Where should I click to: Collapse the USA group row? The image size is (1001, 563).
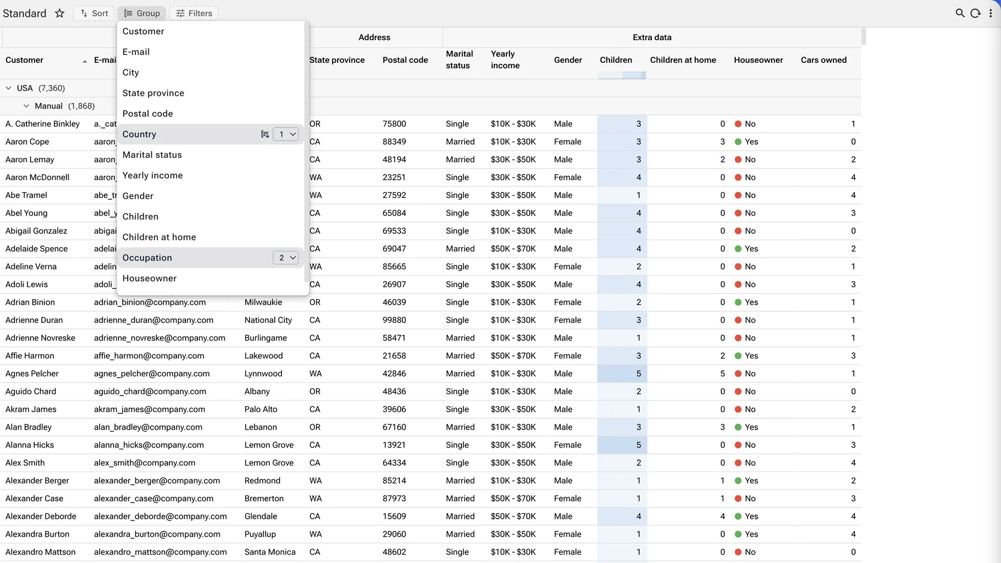pos(8,88)
